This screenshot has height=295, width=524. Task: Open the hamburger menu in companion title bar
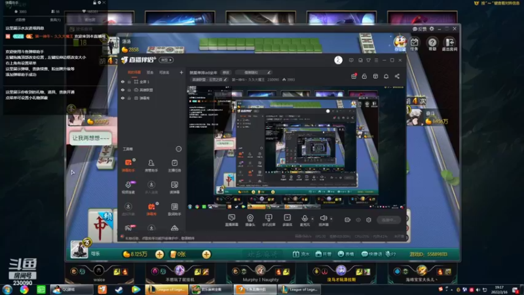pos(376,60)
